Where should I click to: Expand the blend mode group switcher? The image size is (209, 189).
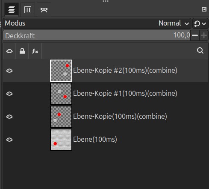click(200, 23)
